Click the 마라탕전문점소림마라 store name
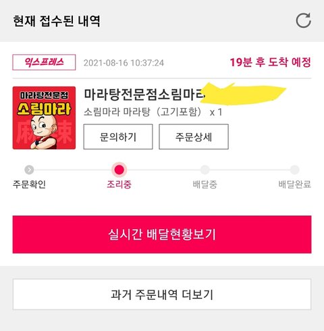The image size is (324, 331). [144, 95]
